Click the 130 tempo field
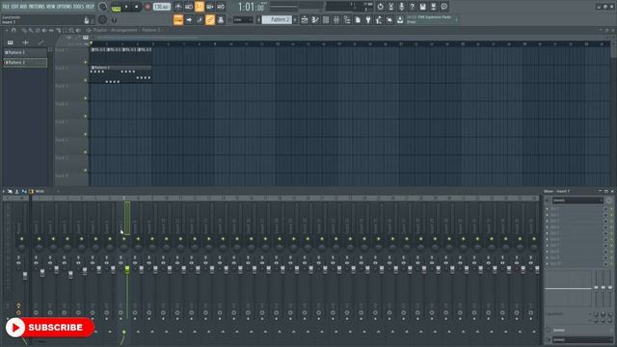 click(161, 7)
